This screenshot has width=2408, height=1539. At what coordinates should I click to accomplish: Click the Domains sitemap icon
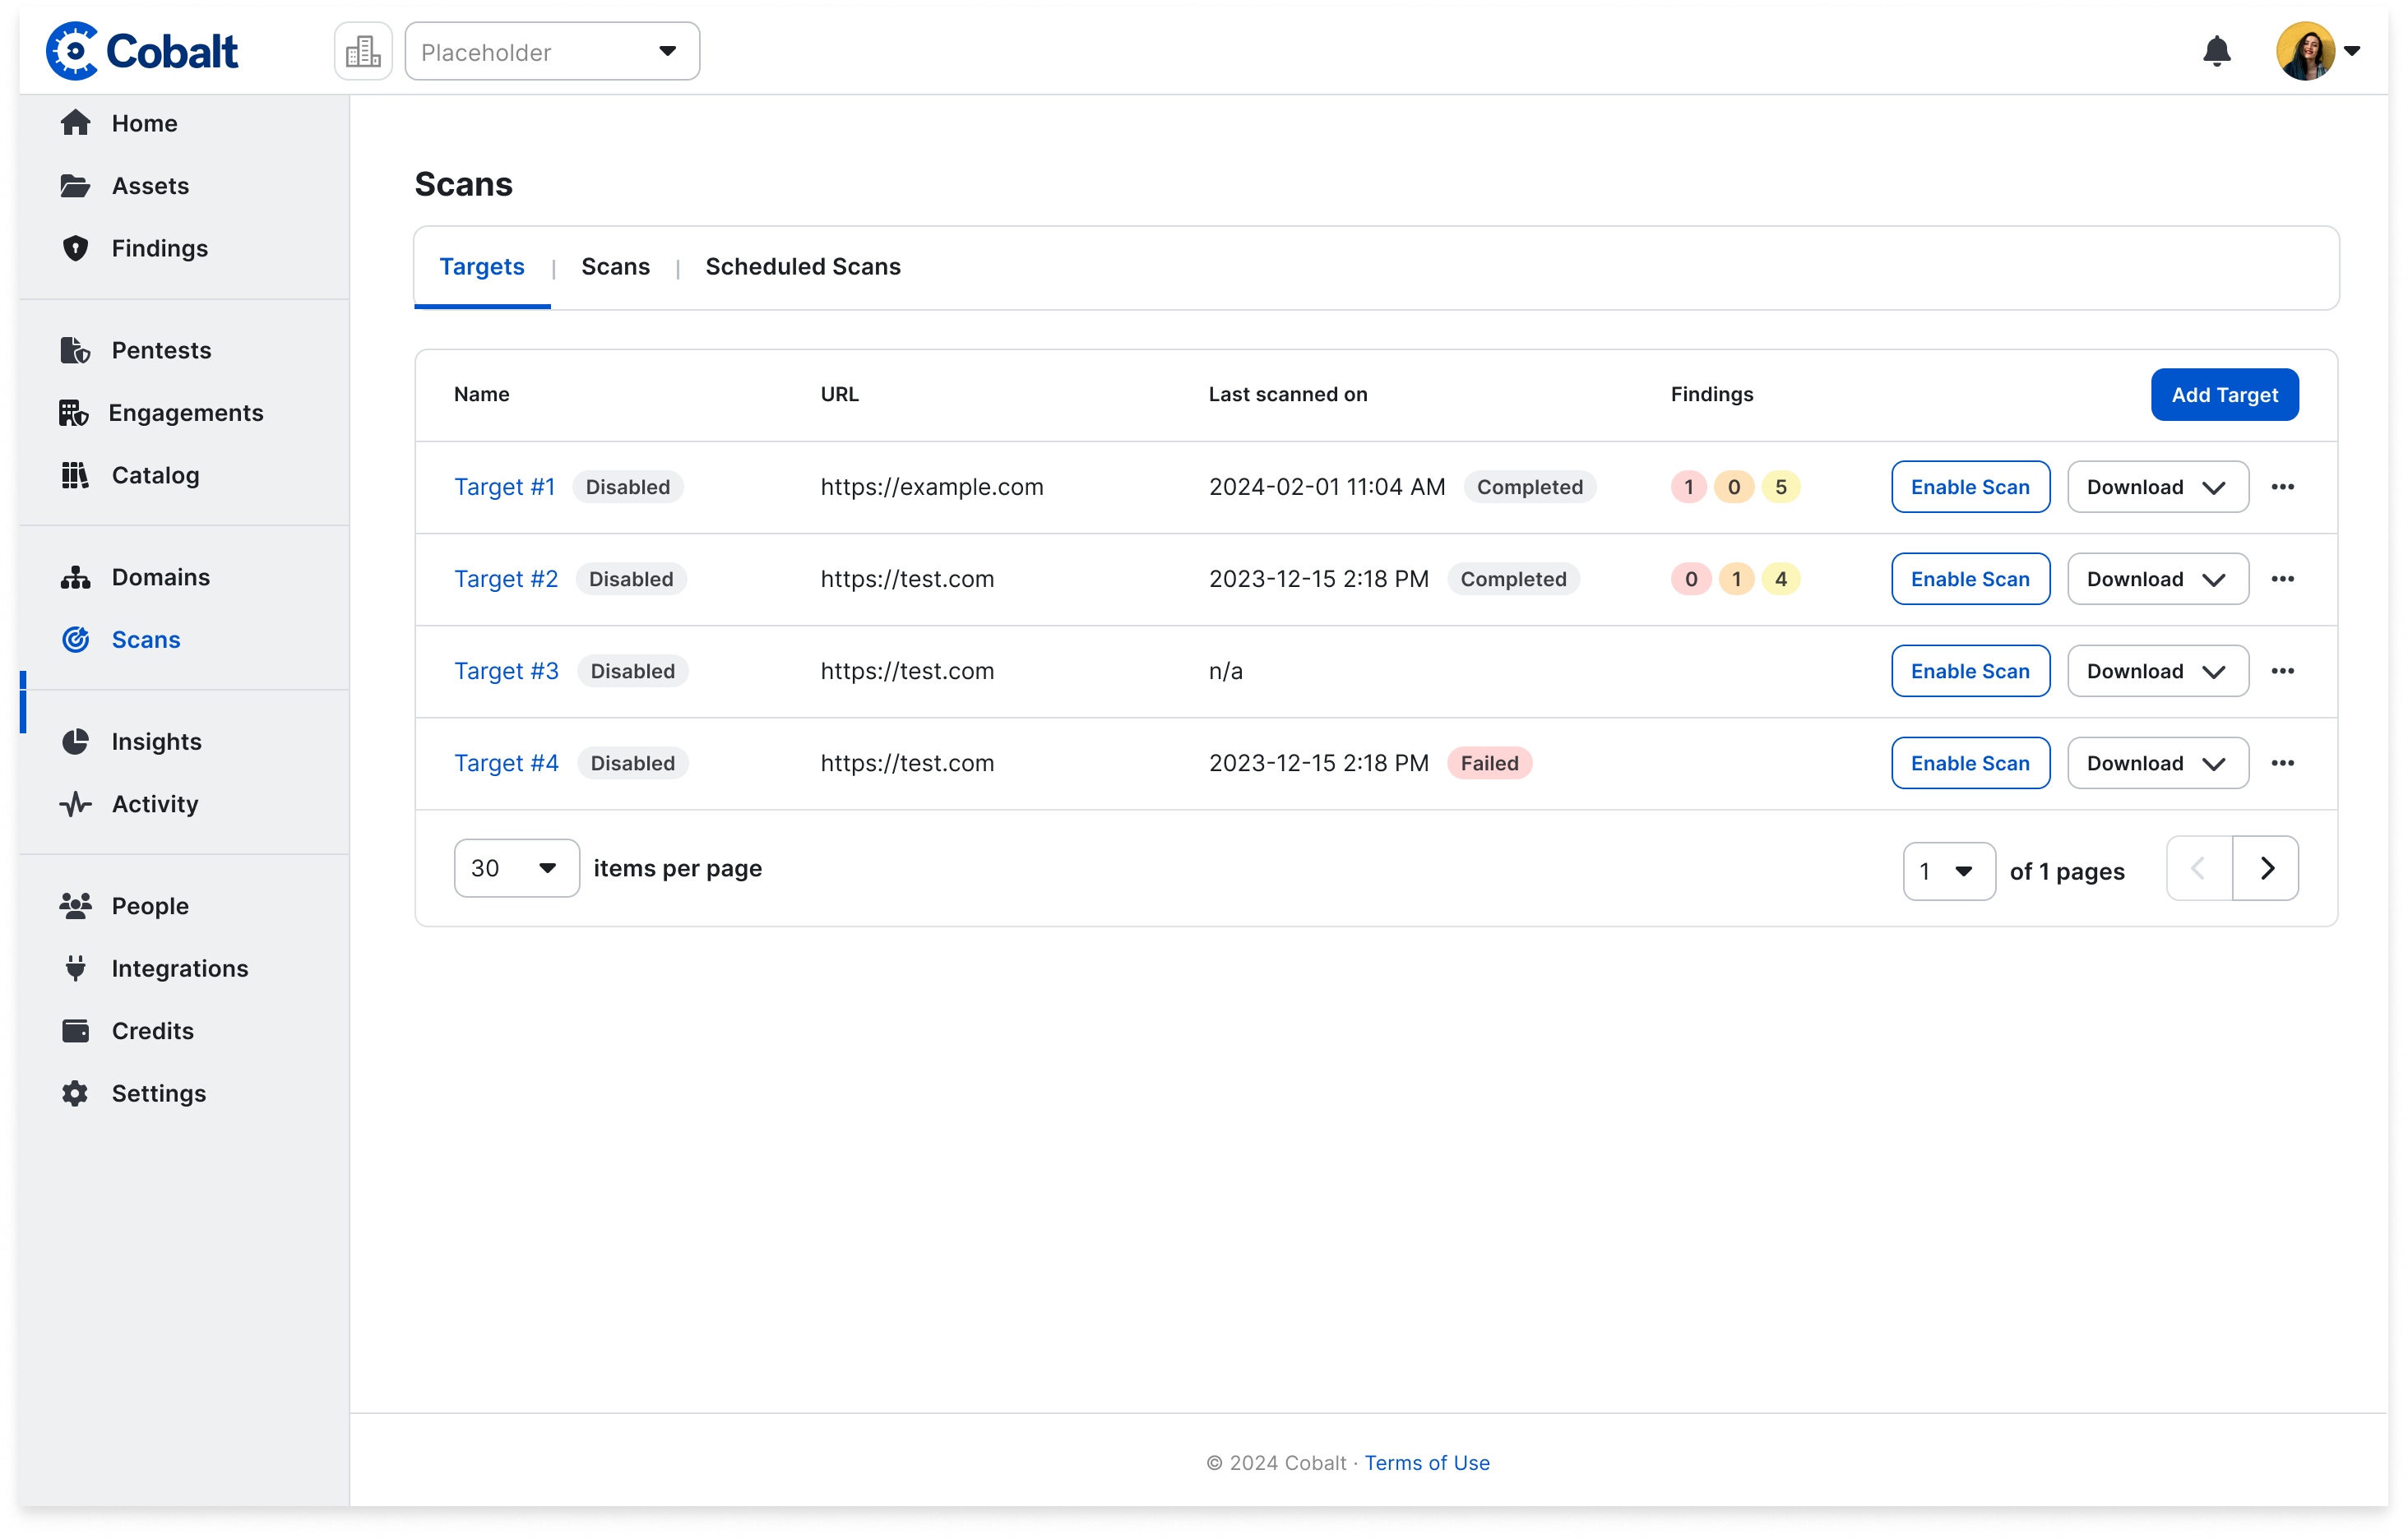(75, 576)
